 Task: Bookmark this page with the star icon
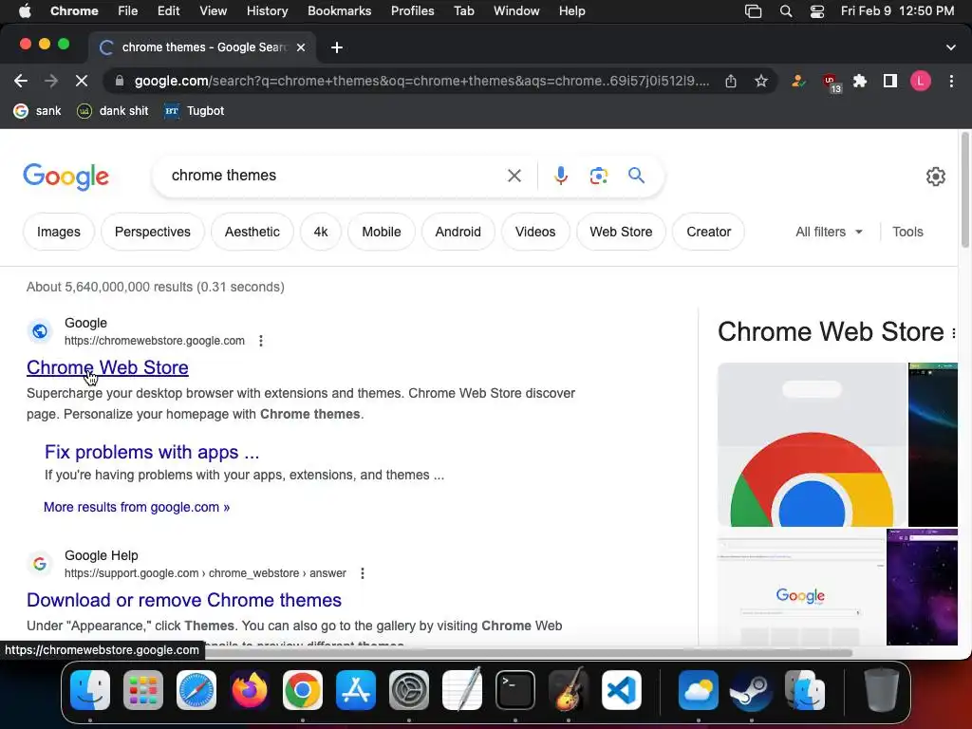(761, 81)
